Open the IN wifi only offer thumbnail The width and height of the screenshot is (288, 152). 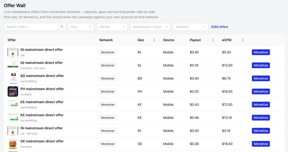(13, 131)
